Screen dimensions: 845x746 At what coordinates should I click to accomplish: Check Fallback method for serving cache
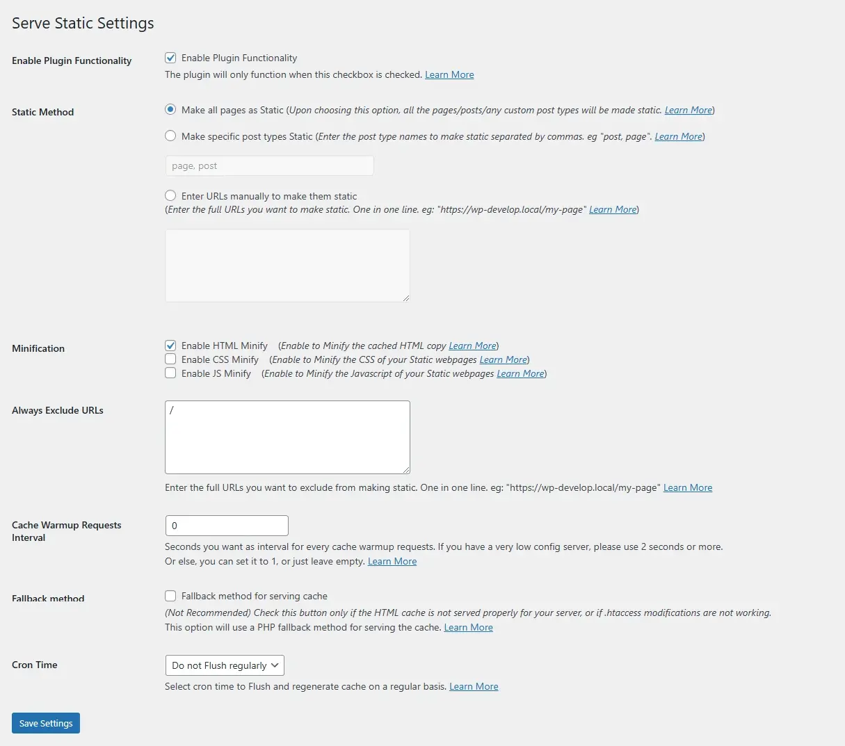coord(170,596)
